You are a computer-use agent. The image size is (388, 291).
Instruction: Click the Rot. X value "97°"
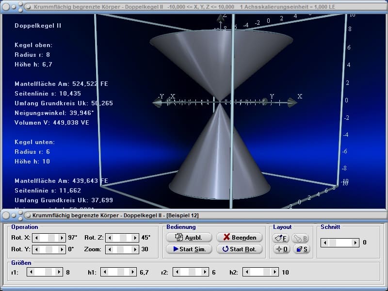[72, 238]
